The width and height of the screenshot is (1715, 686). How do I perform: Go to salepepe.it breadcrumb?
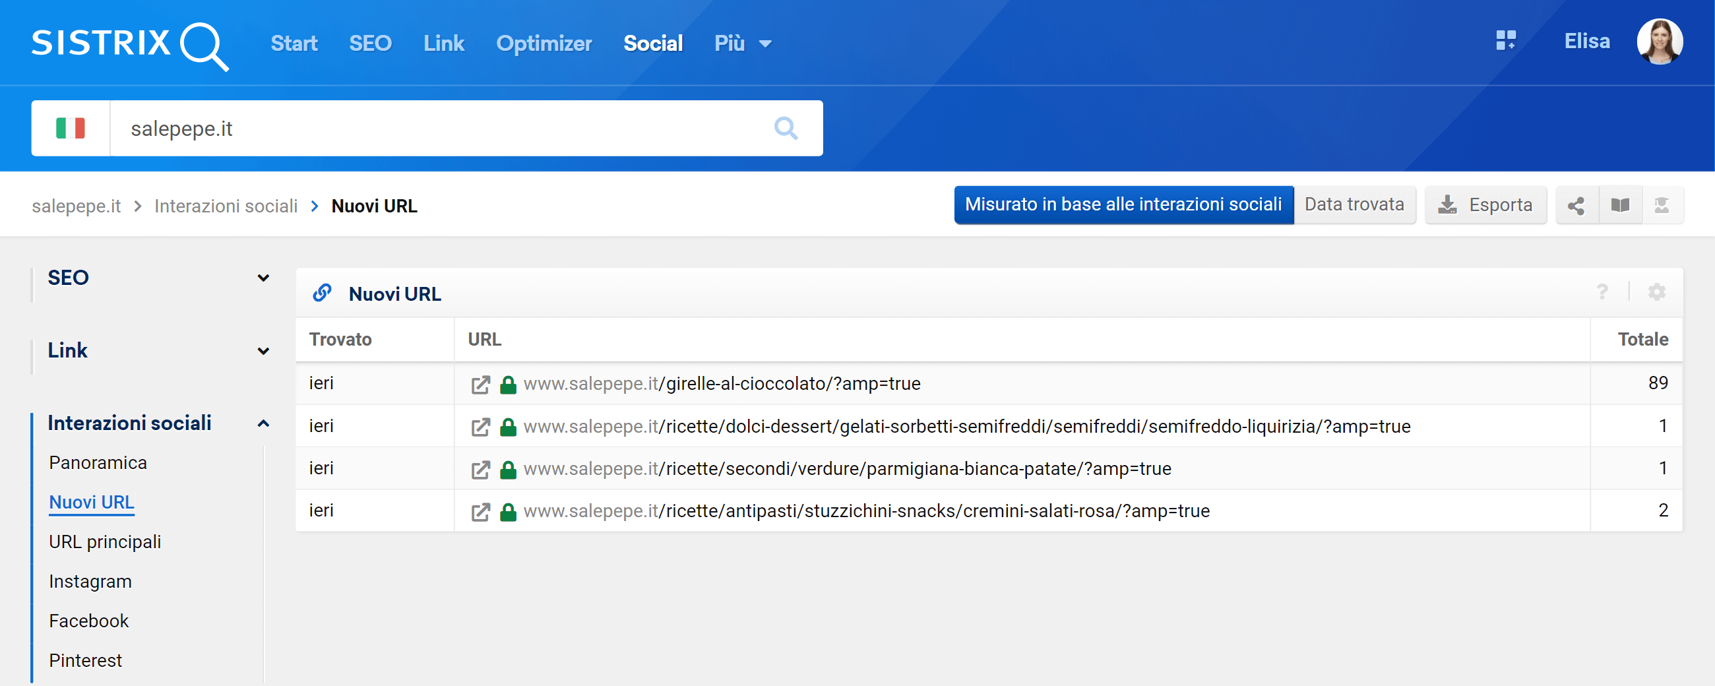(76, 206)
